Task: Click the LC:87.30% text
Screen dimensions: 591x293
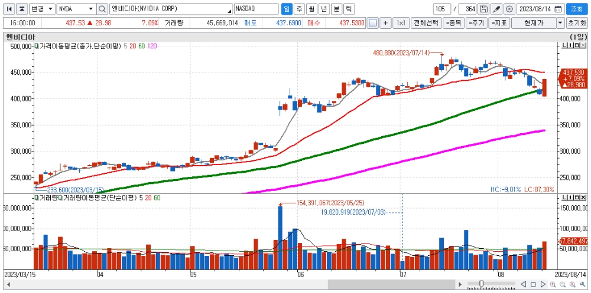Action: [x=538, y=190]
